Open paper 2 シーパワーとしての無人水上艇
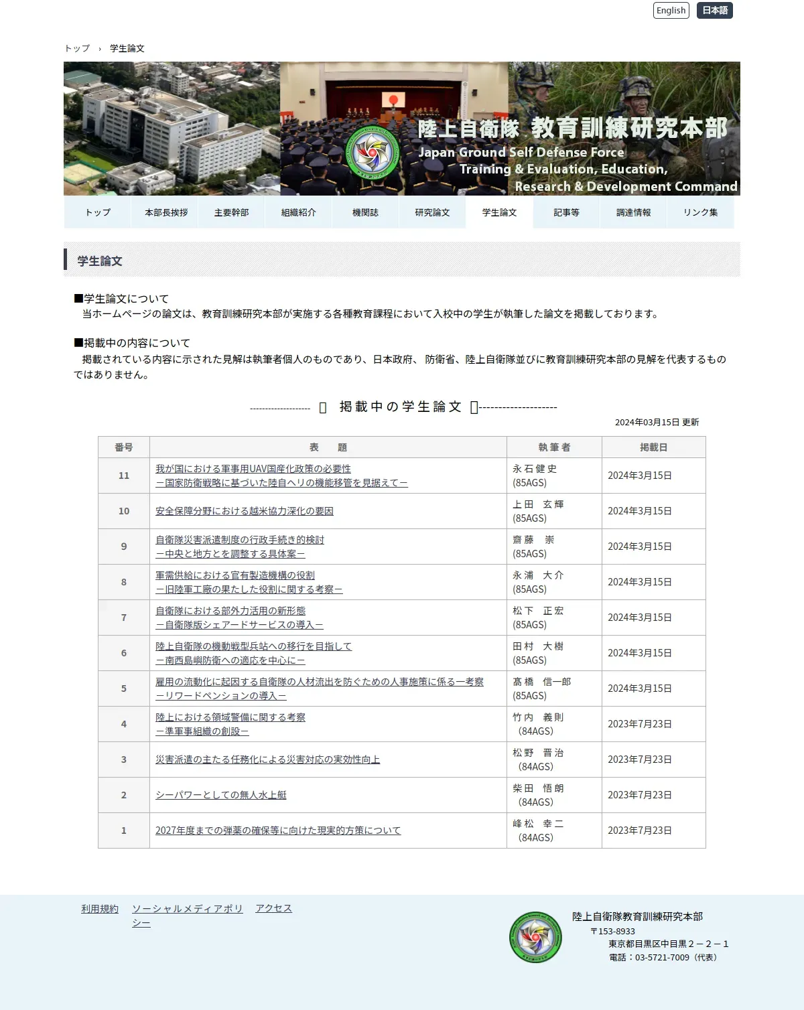Image resolution: width=804 pixels, height=1010 pixels. [x=221, y=795]
